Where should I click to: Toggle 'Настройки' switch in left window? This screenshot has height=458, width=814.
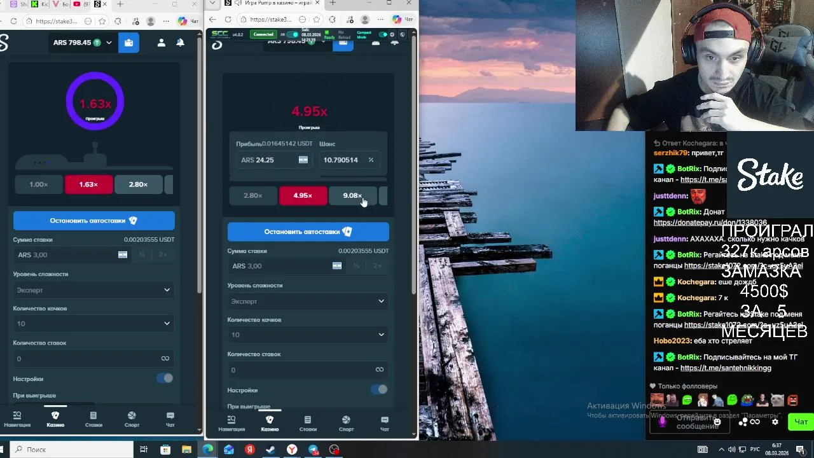165,378
